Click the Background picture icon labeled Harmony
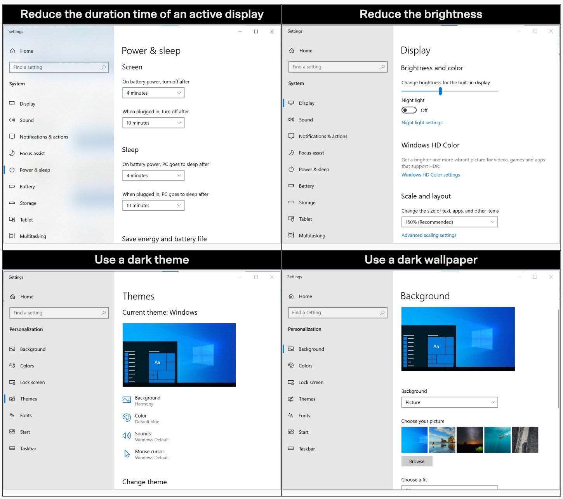The image size is (563, 499). pyautogui.click(x=127, y=400)
